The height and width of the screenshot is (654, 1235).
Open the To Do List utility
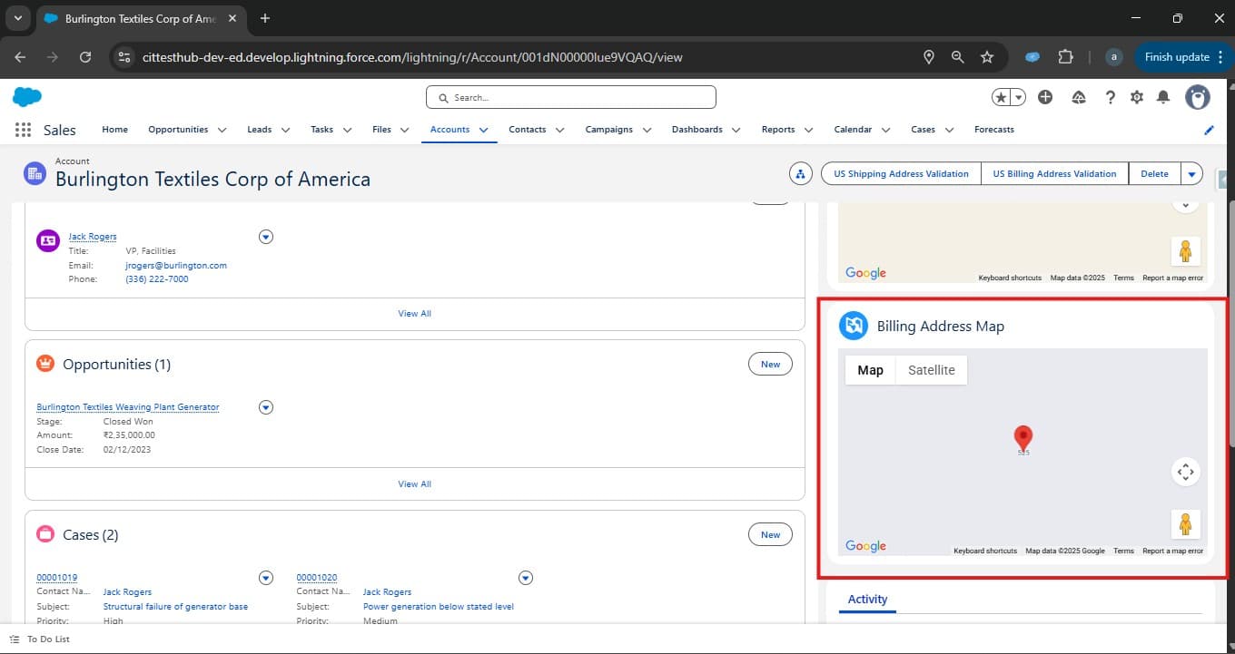[x=40, y=639]
